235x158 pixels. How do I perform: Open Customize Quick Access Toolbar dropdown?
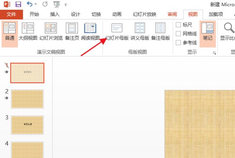point(65,5)
